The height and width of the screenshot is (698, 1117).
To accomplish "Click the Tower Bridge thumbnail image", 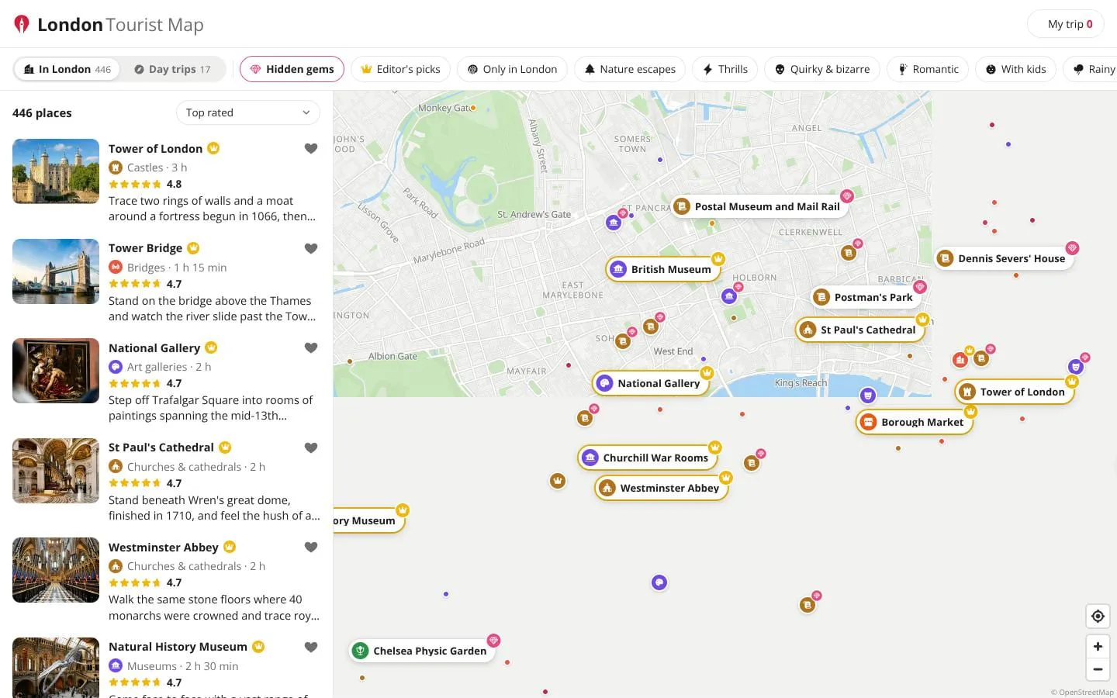I will (56, 271).
